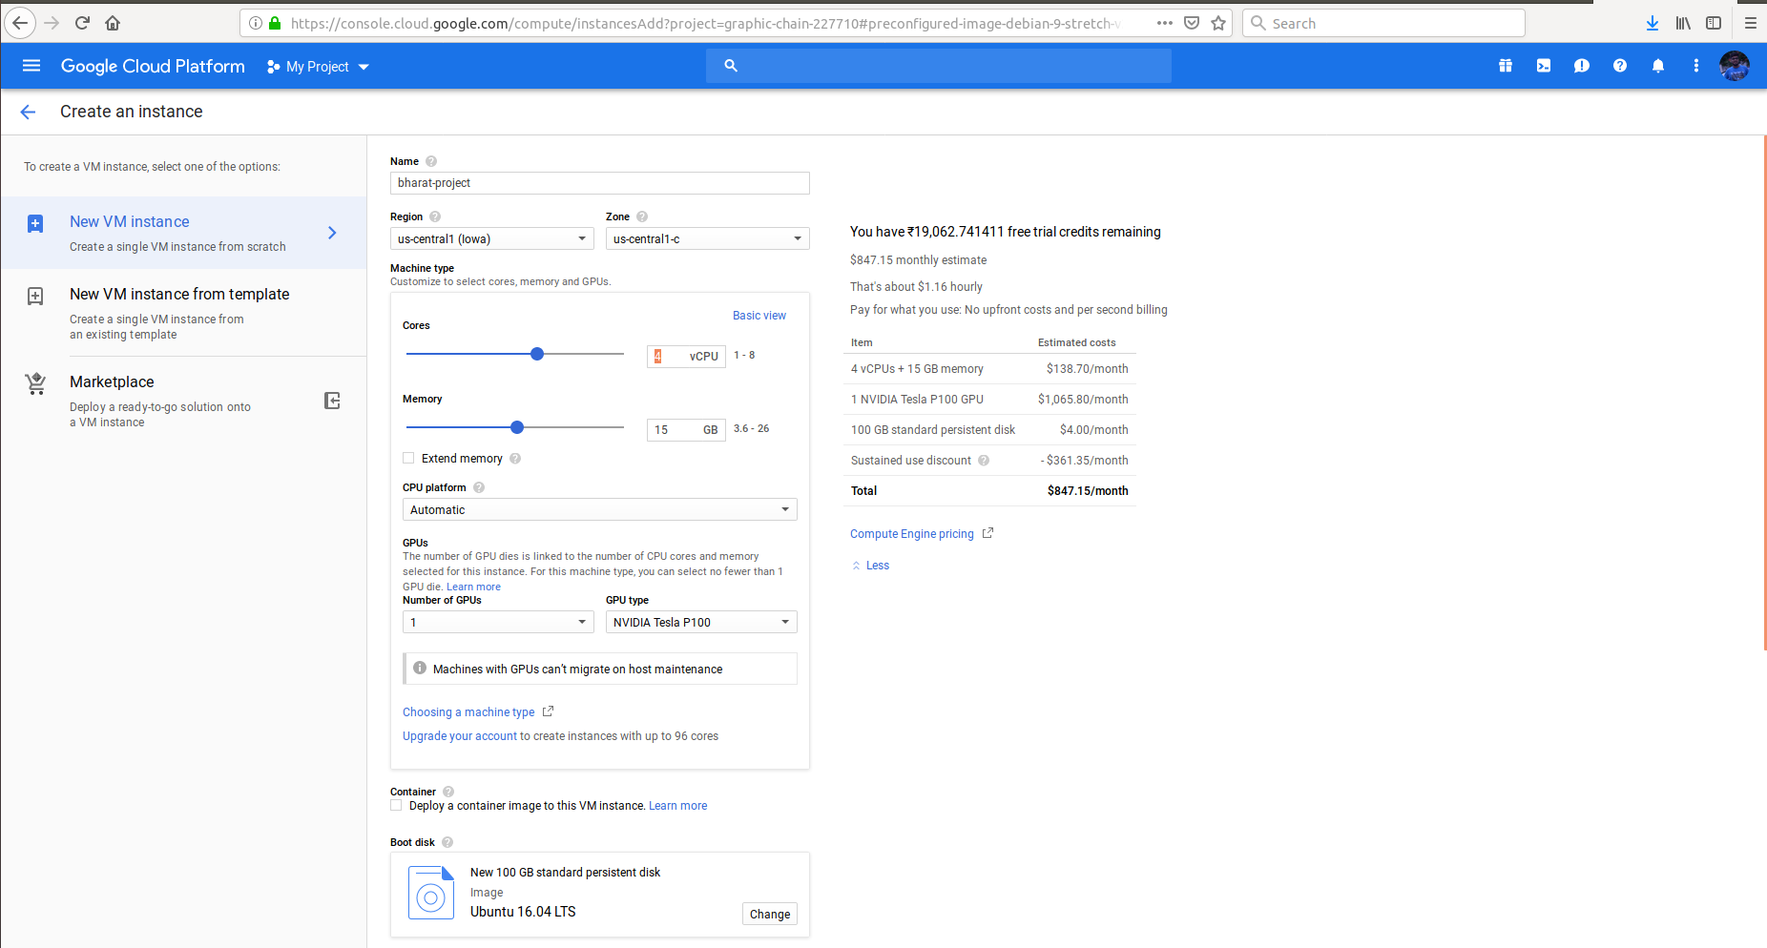Click the boot disk image icon
The width and height of the screenshot is (1767, 948).
click(x=431, y=893)
